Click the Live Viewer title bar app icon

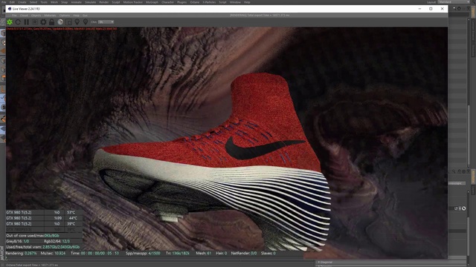pyautogui.click(x=10, y=9)
